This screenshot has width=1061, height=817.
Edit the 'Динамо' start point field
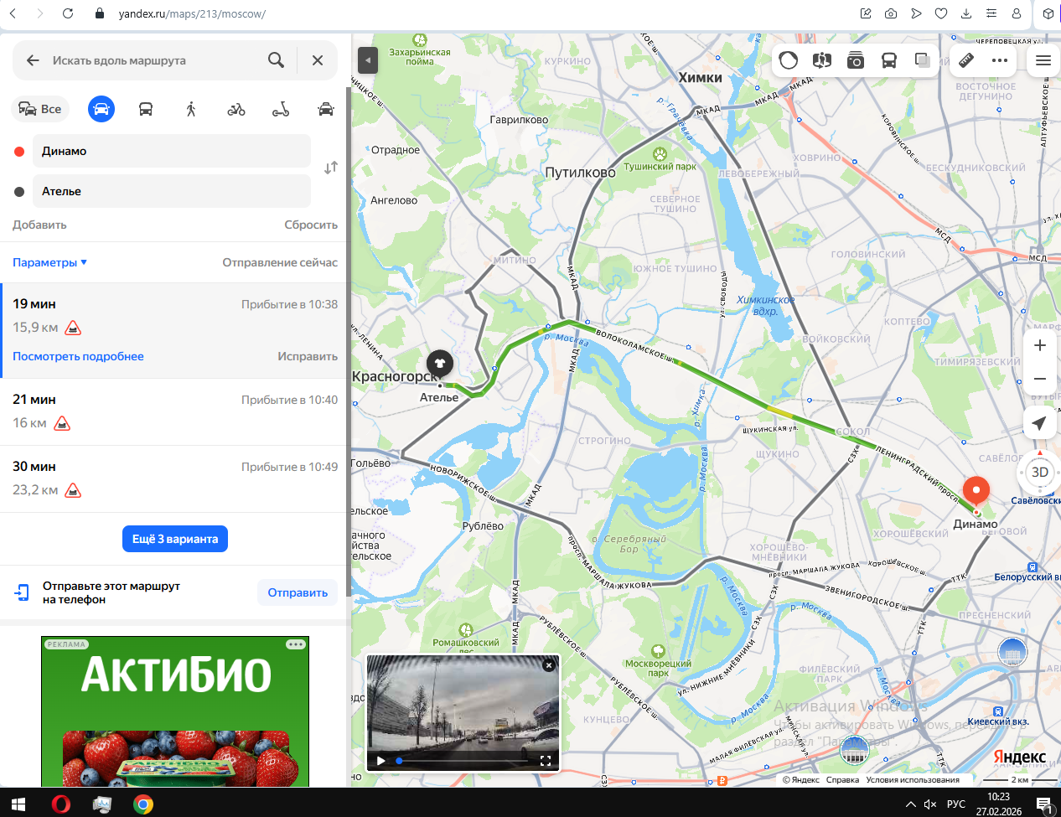(x=172, y=151)
